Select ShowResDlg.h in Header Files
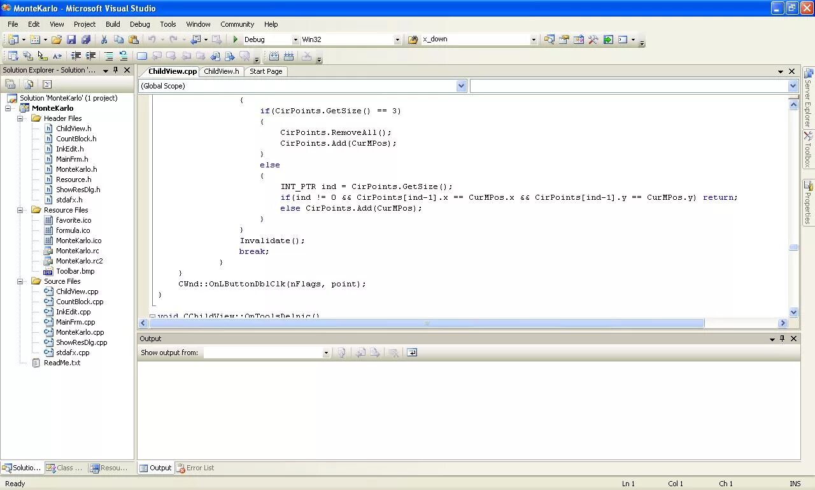 coord(78,190)
